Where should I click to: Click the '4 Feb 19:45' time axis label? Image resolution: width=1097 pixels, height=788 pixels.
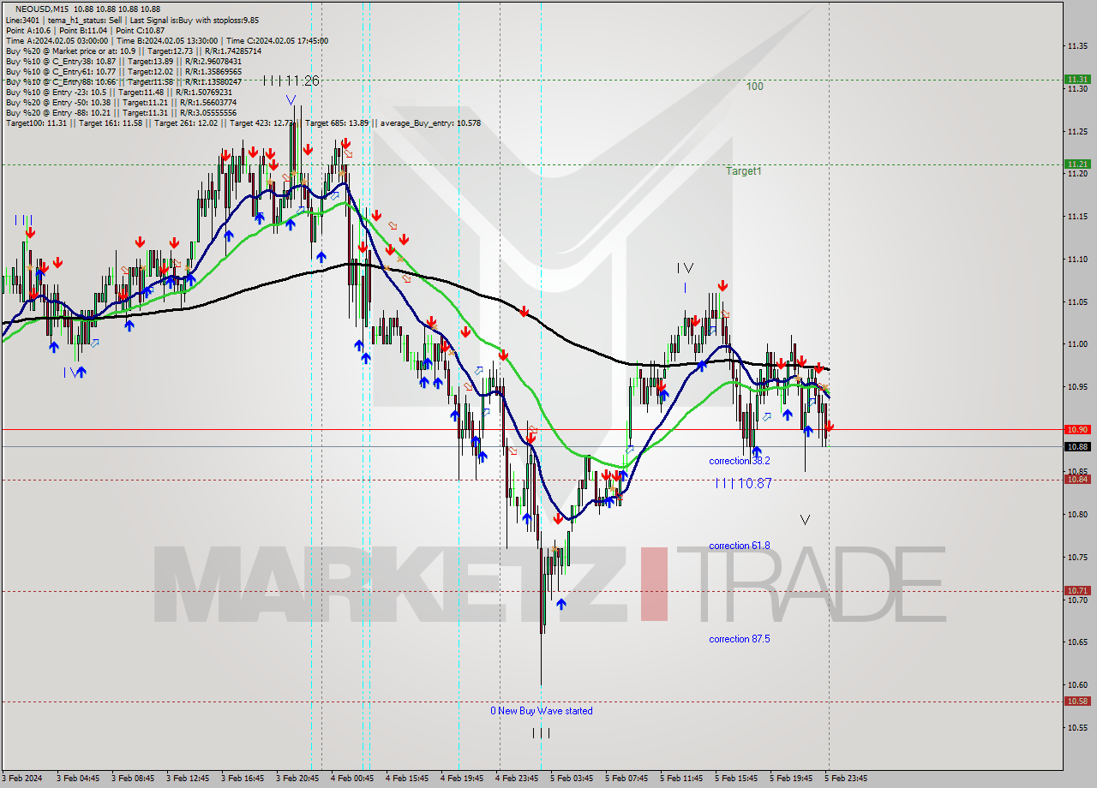pos(462,779)
